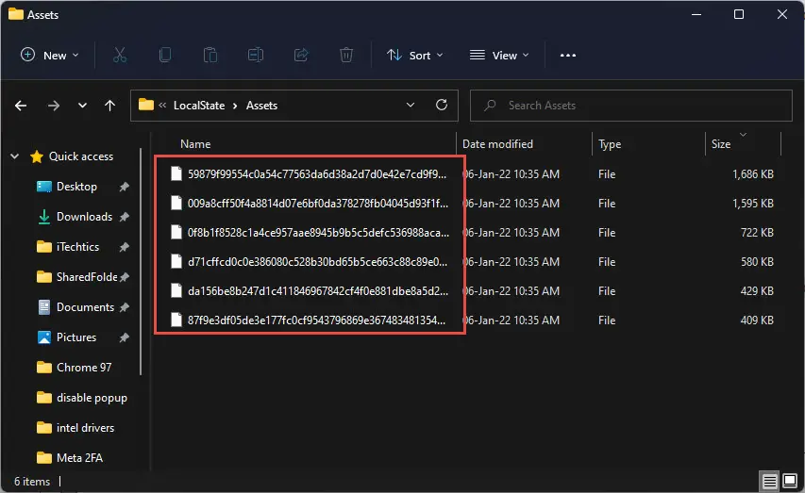Viewport: 805px width, 493px height.
Task: Sort by the Type column header
Action: [x=610, y=144]
